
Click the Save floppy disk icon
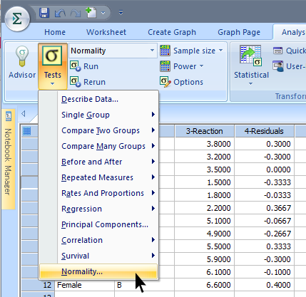(44, 13)
